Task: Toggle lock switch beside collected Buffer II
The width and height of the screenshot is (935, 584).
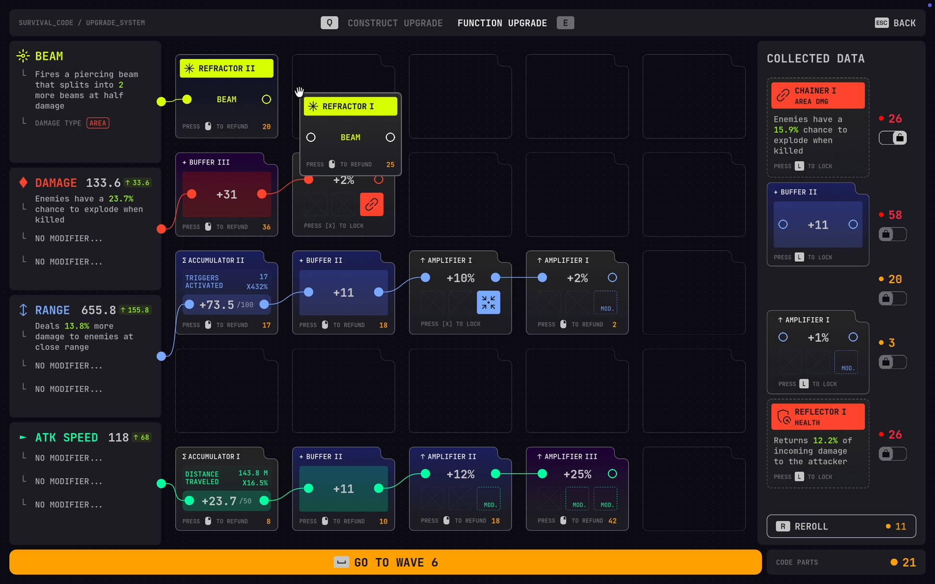Action: point(893,234)
